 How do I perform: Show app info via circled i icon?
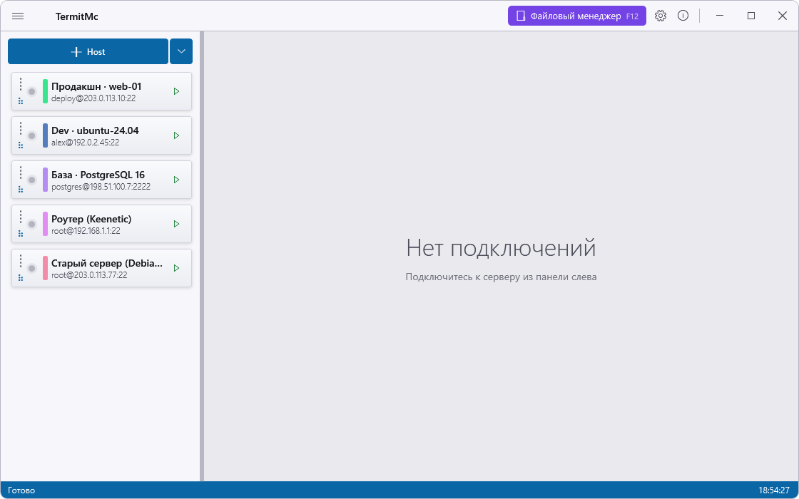tap(683, 16)
